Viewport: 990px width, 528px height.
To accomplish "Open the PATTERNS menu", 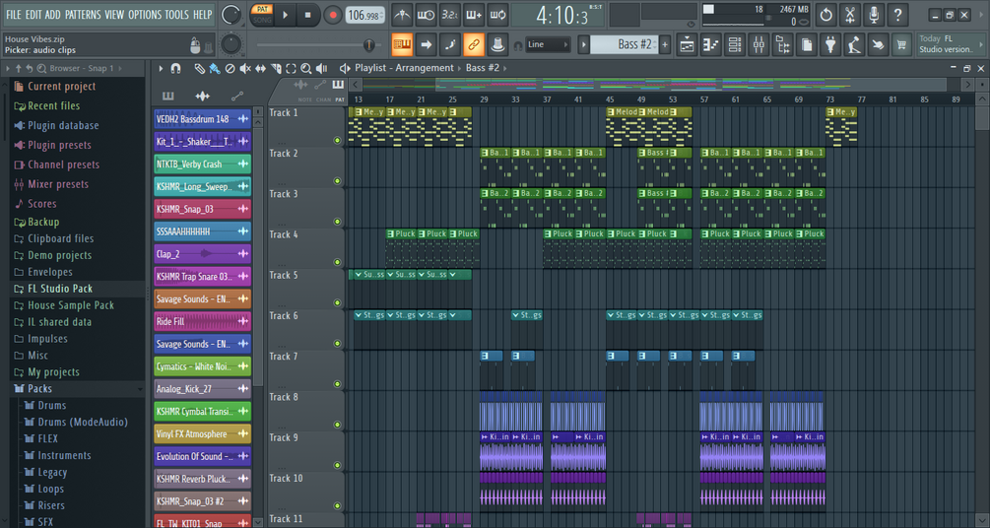I will 83,15.
